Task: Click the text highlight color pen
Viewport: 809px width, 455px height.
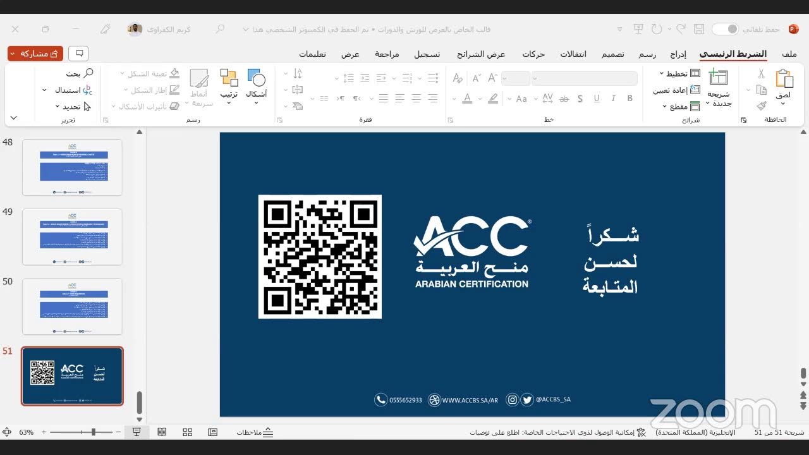Action: [493, 99]
